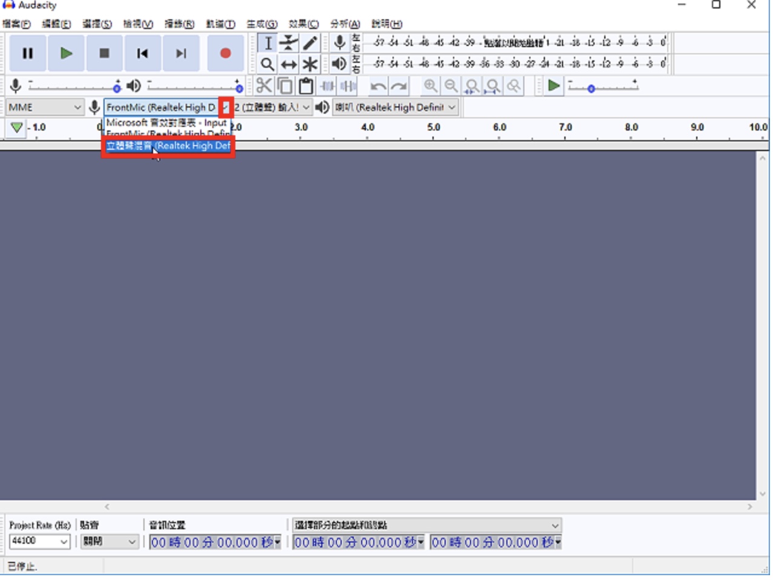Click the Redo arrow icon
This screenshot has height=580, width=773.
click(399, 86)
